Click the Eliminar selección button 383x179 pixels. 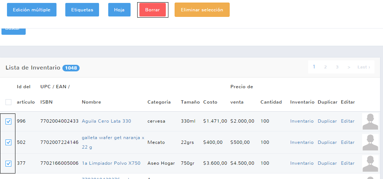click(x=202, y=10)
